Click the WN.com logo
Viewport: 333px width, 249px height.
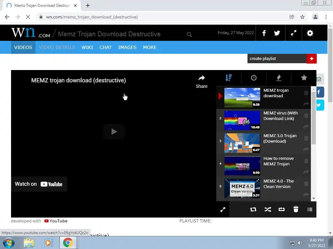[31, 33]
